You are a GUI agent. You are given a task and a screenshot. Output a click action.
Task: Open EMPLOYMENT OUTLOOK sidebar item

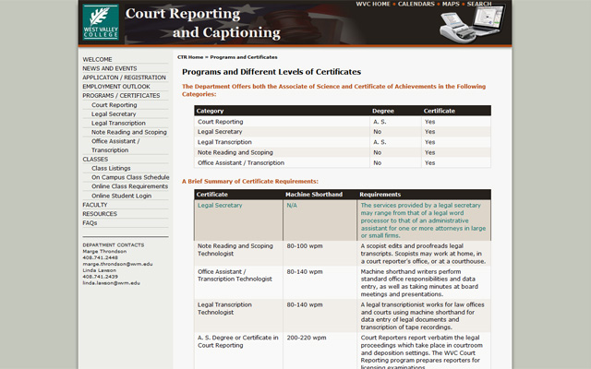tap(116, 87)
